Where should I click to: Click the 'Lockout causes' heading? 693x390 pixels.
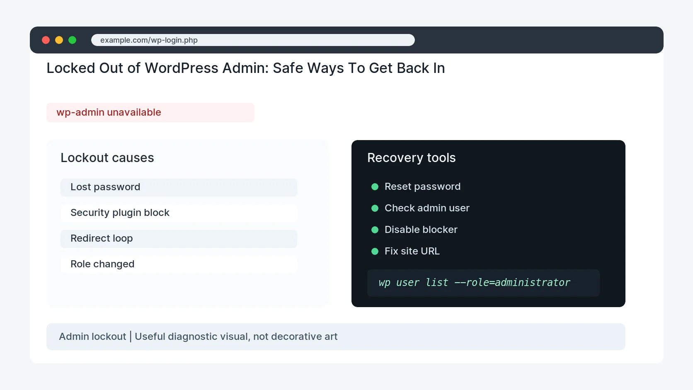pyautogui.click(x=107, y=157)
